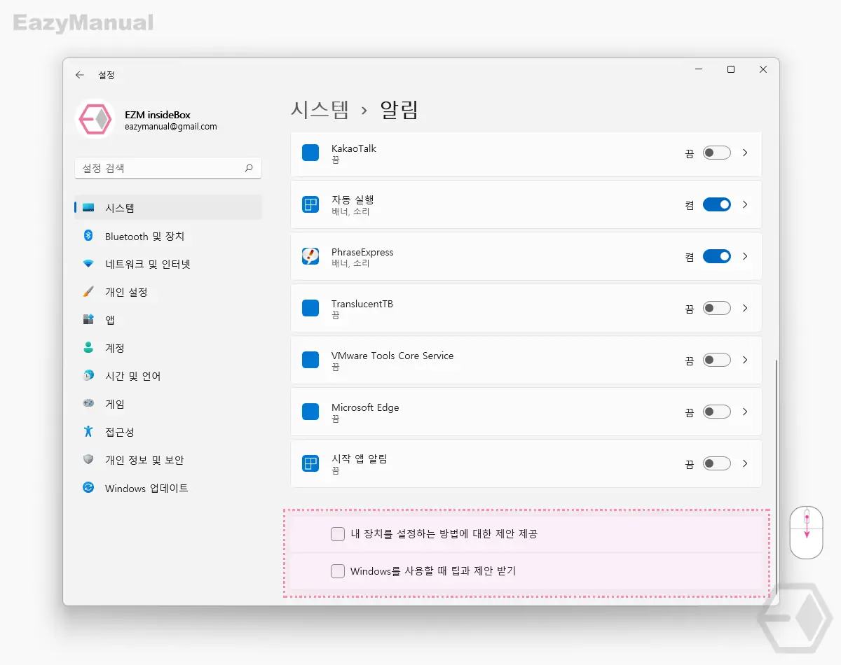Click the 계정 person icon
This screenshot has width=841, height=665.
88,348
